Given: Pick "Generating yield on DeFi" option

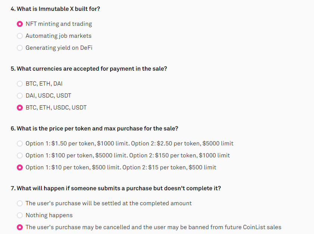Looking at the screenshot, I should click(20, 48).
